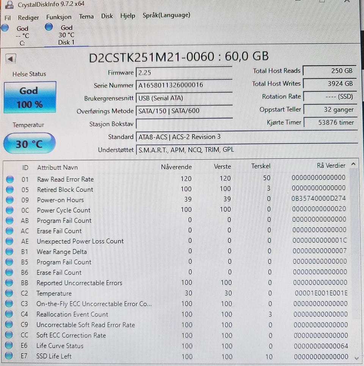Click the empty Stasjon Bokstav field

[x=184, y=124]
